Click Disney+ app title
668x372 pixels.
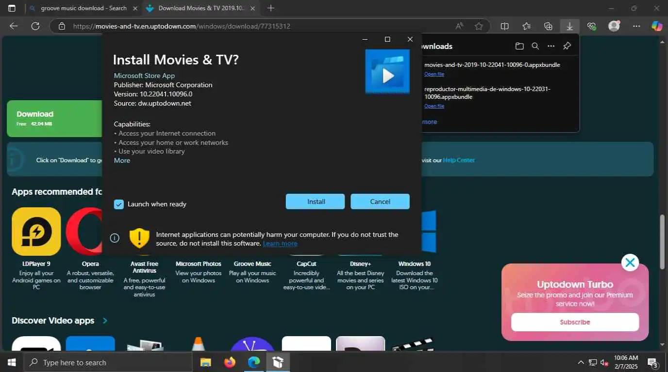click(x=360, y=264)
